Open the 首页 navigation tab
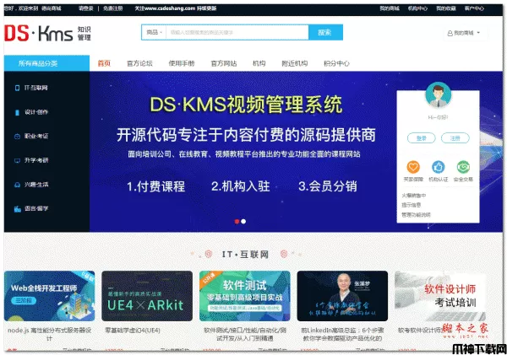 coord(104,63)
